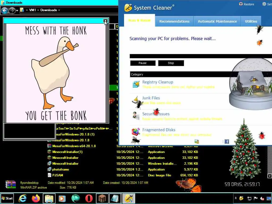Viewport: 272px width, 204px height.
Task: Open the Registry Cleanup link
Action: pyautogui.click(x=158, y=82)
